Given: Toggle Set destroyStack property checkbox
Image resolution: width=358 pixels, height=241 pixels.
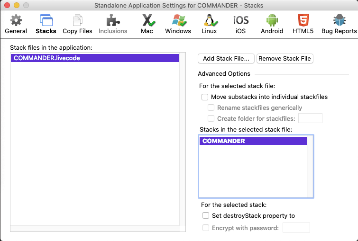Looking at the screenshot, I should [206, 215].
